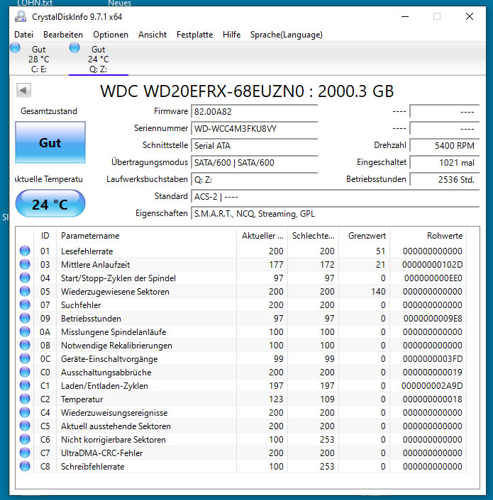Open the Festplatte menu
Screen dimensions: 493x500
point(194,35)
